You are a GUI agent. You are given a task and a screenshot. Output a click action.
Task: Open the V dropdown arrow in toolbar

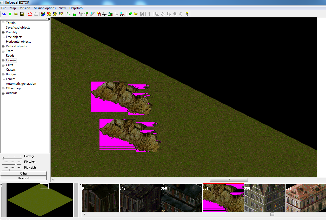[117, 14]
